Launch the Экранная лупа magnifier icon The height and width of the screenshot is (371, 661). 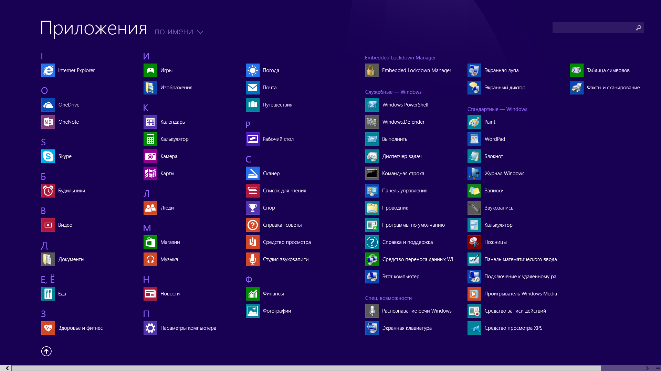click(474, 70)
